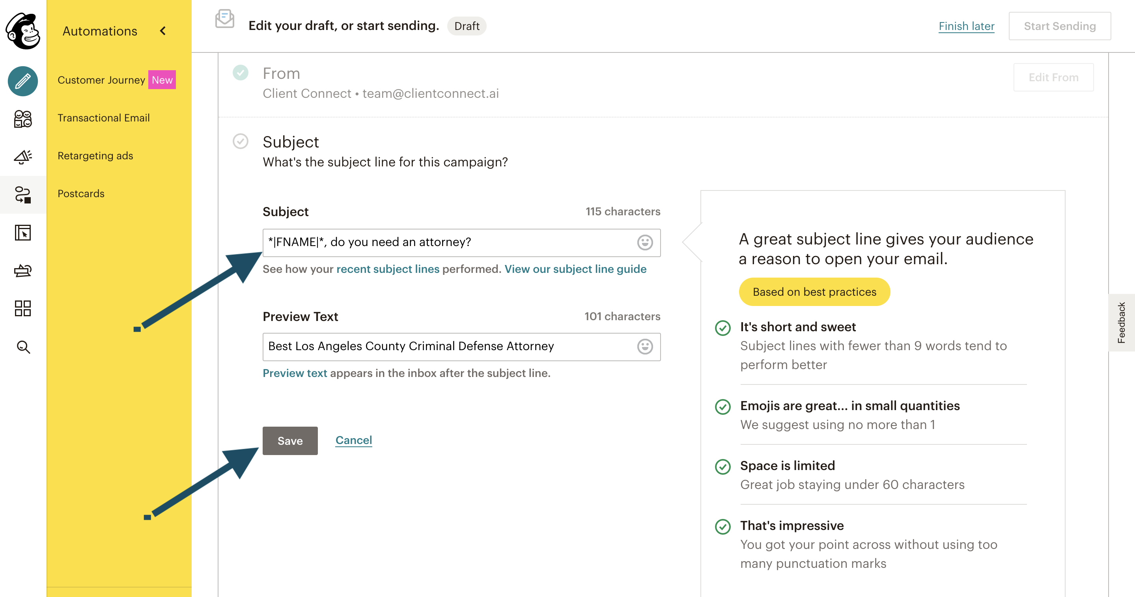Screen dimensions: 1135x597
Task: Click the New badge beside Customer Journey
Action: (x=162, y=80)
